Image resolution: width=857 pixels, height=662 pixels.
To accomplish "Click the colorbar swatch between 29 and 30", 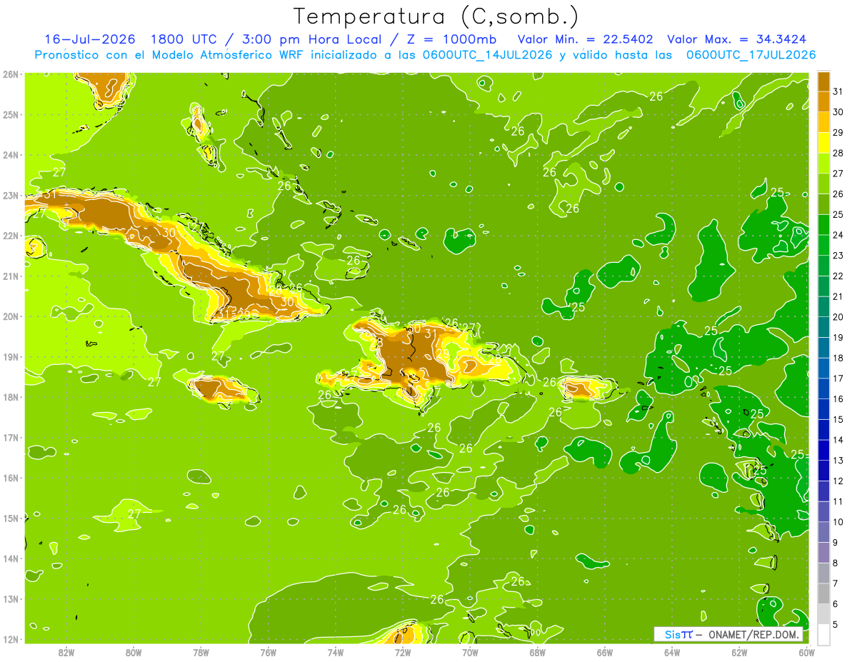I will click(x=824, y=123).
